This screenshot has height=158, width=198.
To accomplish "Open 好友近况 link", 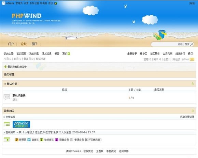I will pyautogui.click(x=46, y=54).
